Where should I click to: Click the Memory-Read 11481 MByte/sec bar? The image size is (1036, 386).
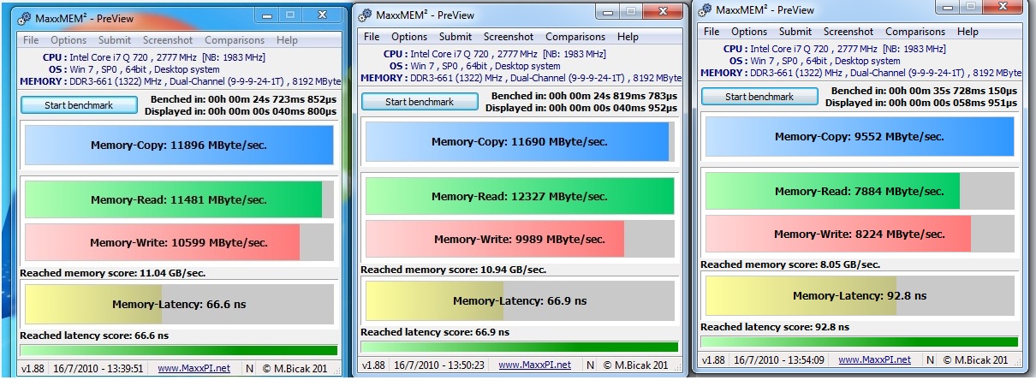[x=178, y=199]
